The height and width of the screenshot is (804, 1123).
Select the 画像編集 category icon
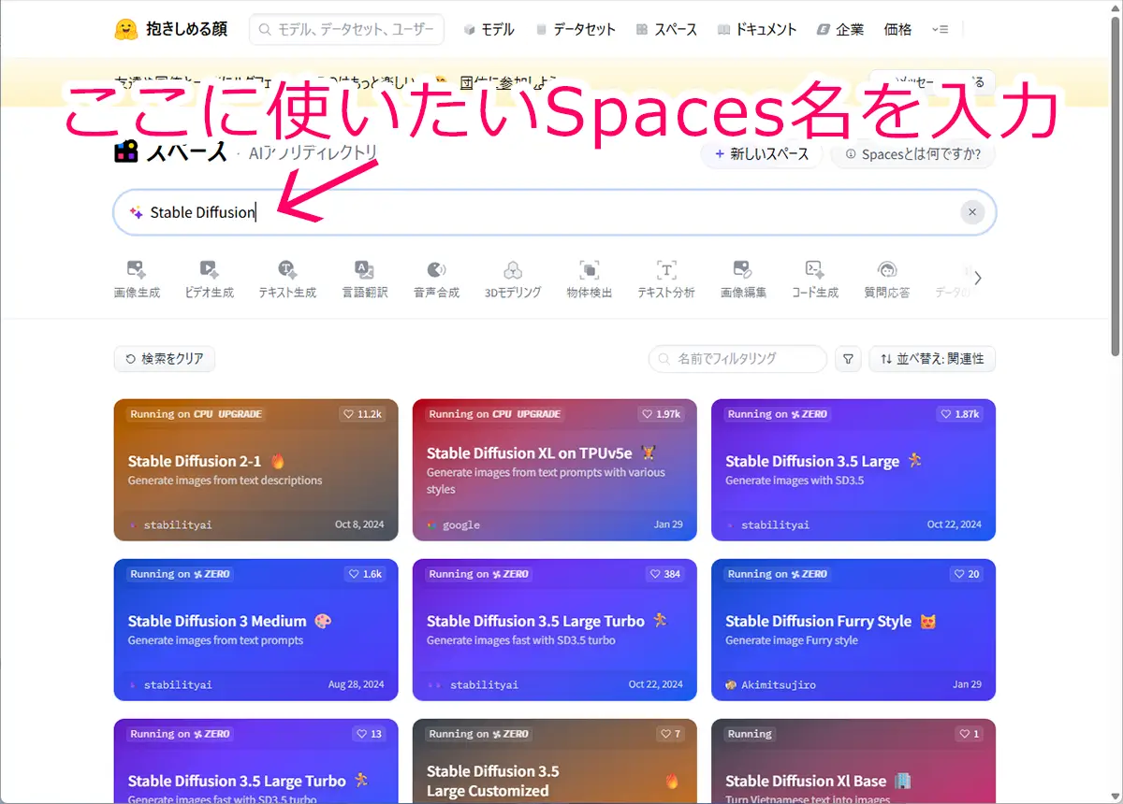743,271
